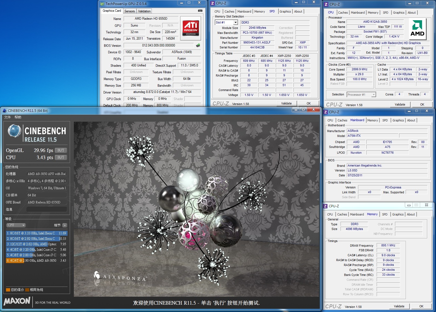Viewport: 436px width, 312px height.
Task: Select the 8C/16T 3.33 GHz Xeon ranking row
Action: (x=36, y=233)
